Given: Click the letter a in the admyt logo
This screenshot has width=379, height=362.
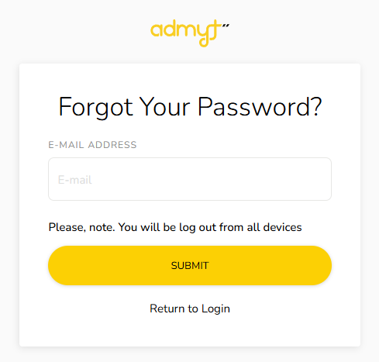Looking at the screenshot, I should point(157,30).
